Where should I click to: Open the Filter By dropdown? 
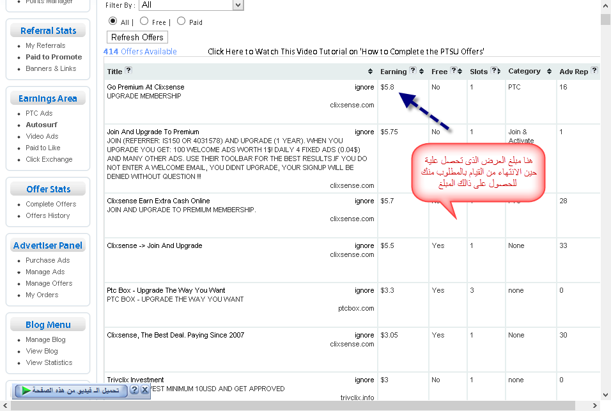pyautogui.click(x=191, y=5)
